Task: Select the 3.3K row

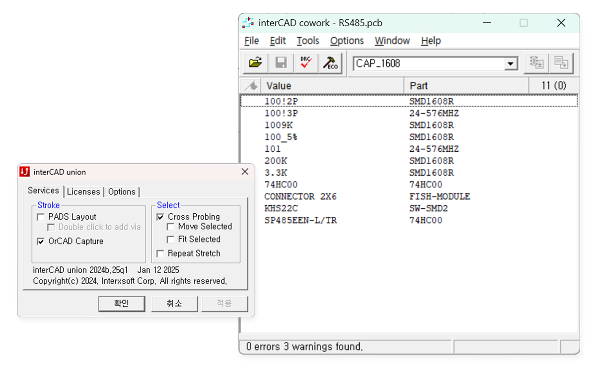Action: pyautogui.click(x=409, y=173)
